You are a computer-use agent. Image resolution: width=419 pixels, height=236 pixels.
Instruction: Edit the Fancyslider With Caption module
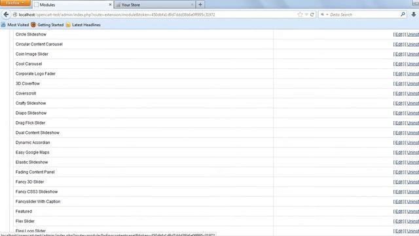(x=399, y=202)
